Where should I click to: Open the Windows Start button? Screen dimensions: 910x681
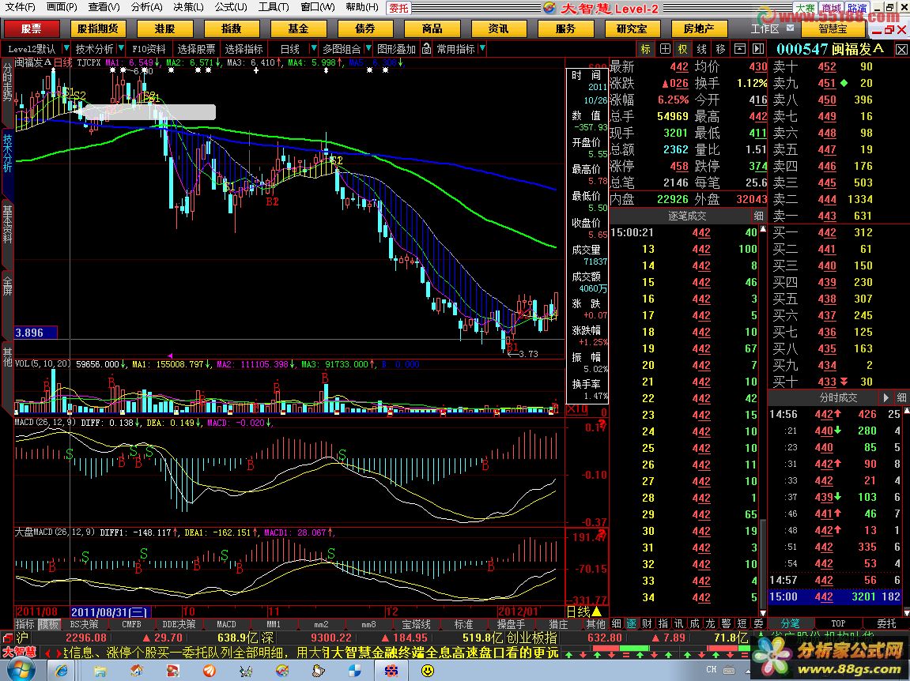[21, 671]
